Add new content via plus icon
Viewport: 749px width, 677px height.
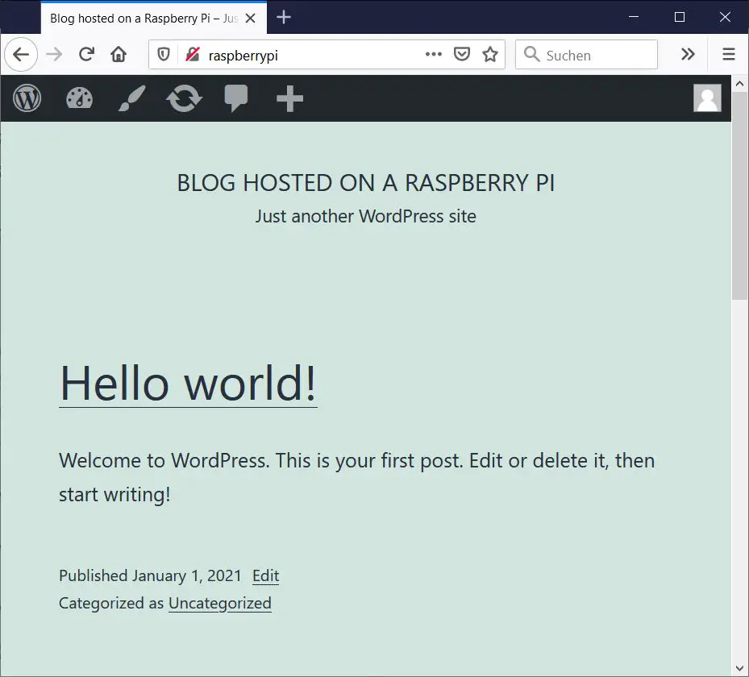click(289, 98)
